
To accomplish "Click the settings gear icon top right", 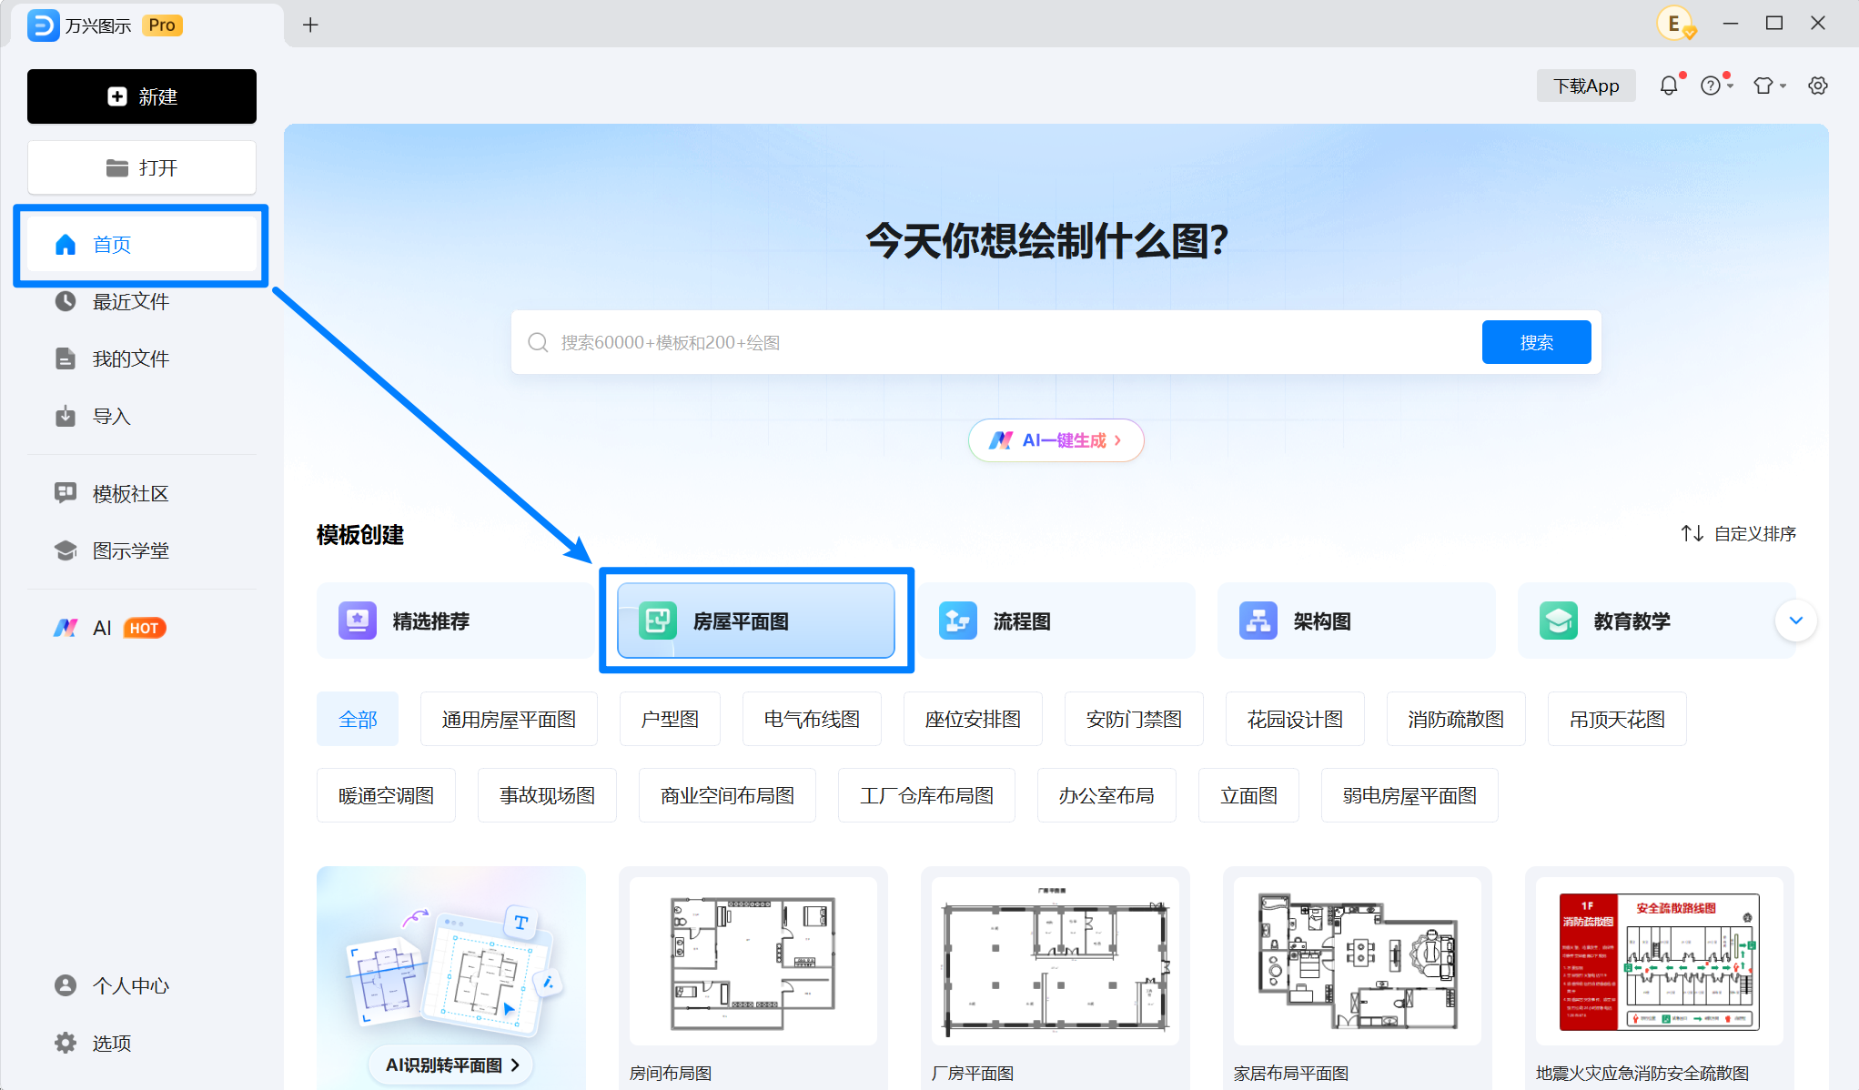I will point(1818,86).
